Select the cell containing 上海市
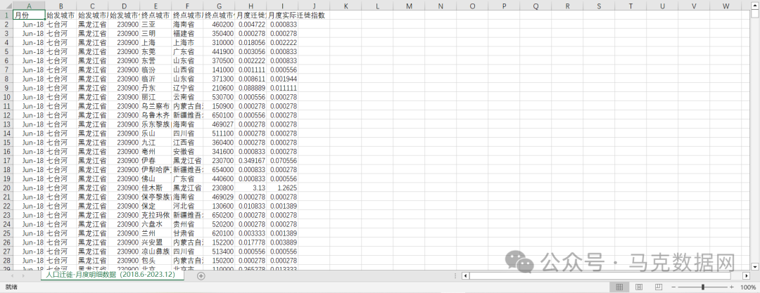This screenshot has width=760, height=293. pyautogui.click(x=188, y=42)
